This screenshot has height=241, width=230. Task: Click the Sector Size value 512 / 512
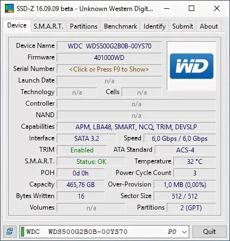[185, 196]
